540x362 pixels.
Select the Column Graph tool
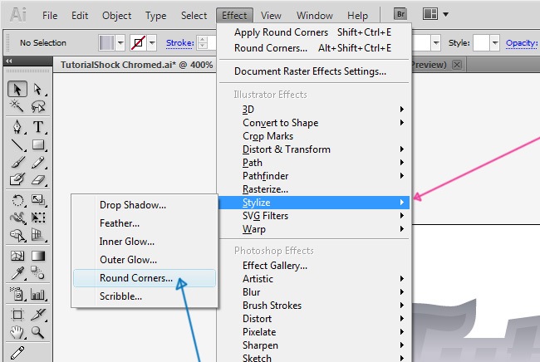(x=38, y=294)
